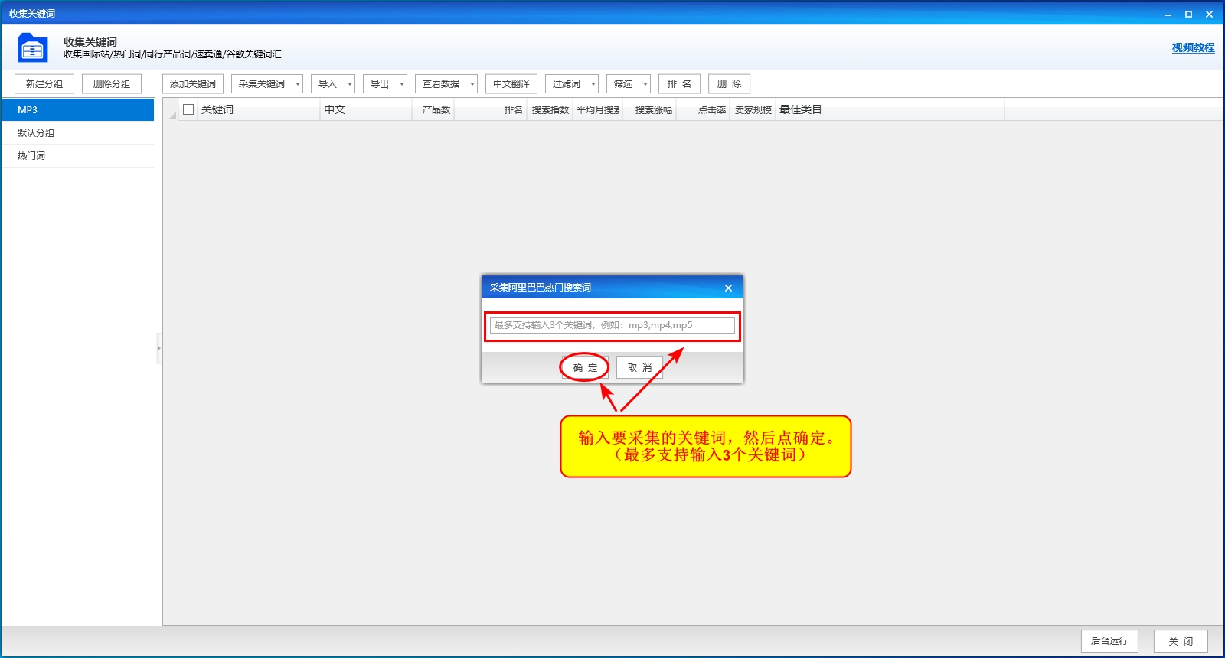Select the 热门词 group
1225x658 pixels.
pos(78,155)
